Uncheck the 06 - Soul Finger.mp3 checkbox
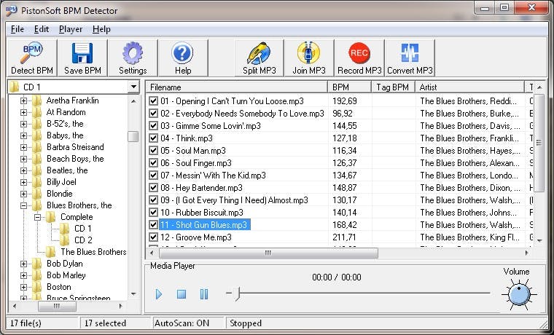Image resolution: width=554 pixels, height=335 pixels. (x=153, y=162)
